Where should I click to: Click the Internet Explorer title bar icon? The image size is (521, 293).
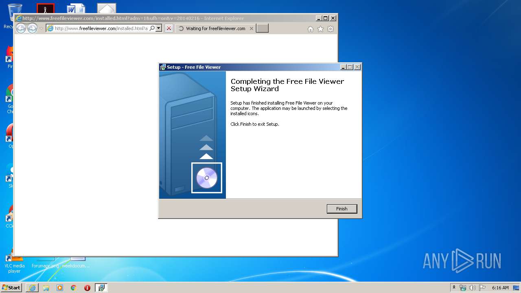18,18
